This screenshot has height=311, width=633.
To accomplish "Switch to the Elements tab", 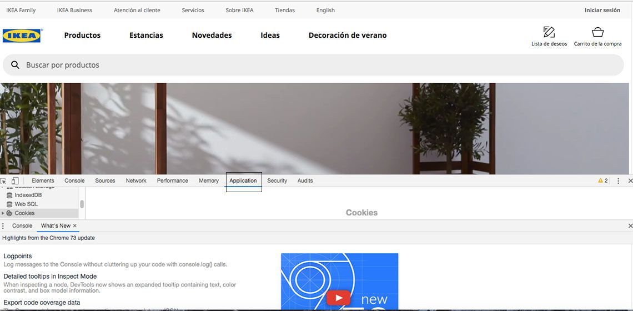I will tap(43, 180).
